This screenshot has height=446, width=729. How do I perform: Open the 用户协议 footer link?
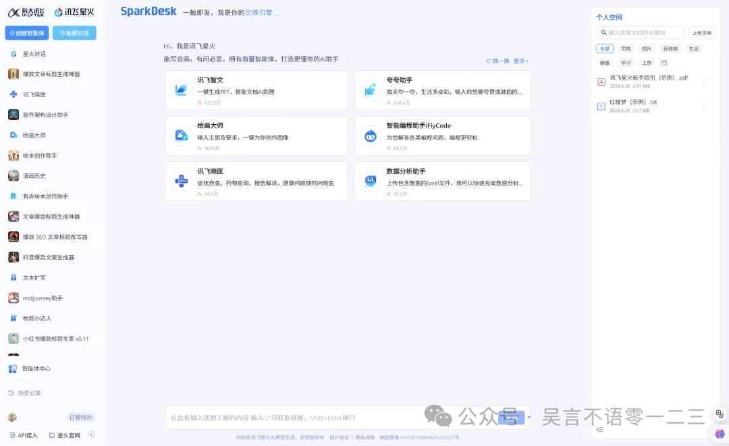click(339, 438)
